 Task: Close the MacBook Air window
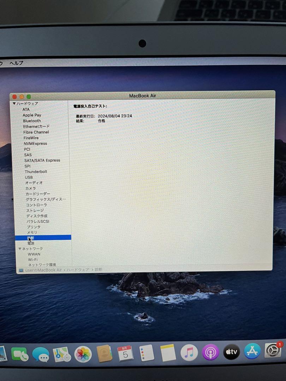(14, 97)
